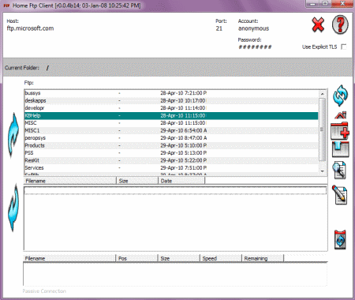Click the red X disconnect icon
Viewport: 355px width, 300px height.
click(318, 25)
